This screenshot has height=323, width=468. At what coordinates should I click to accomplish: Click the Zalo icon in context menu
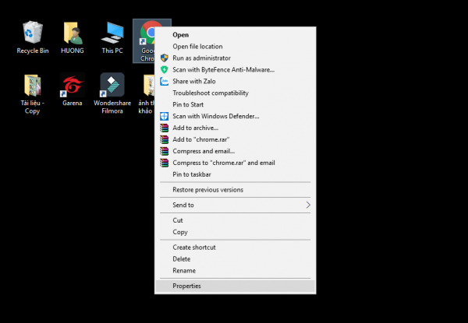(x=164, y=81)
